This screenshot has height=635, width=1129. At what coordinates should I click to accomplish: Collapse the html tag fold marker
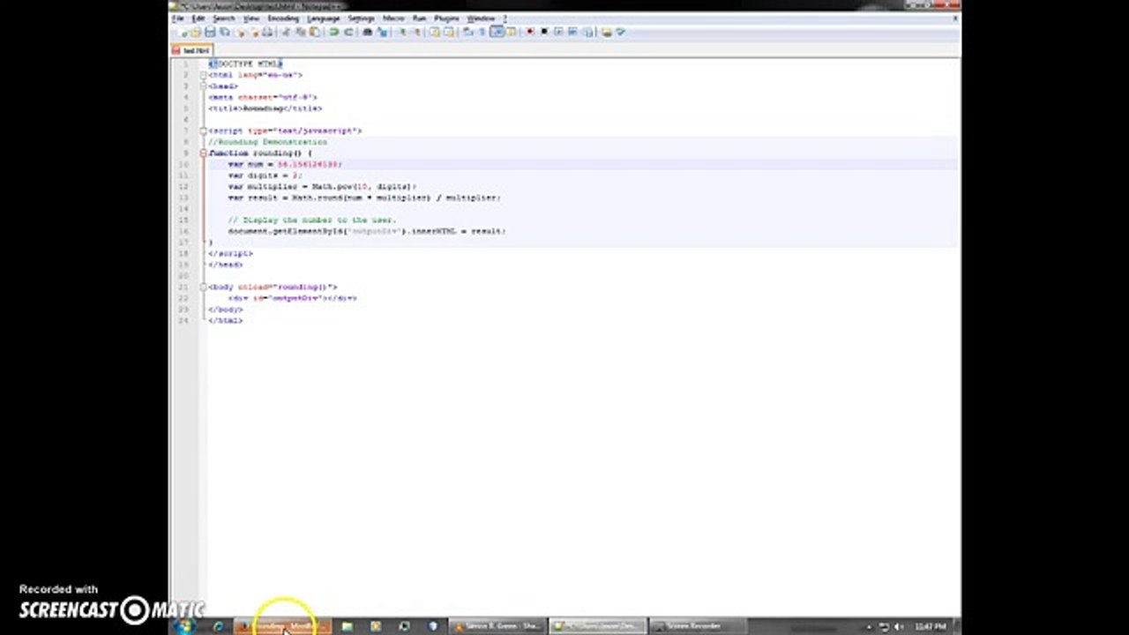pos(203,75)
